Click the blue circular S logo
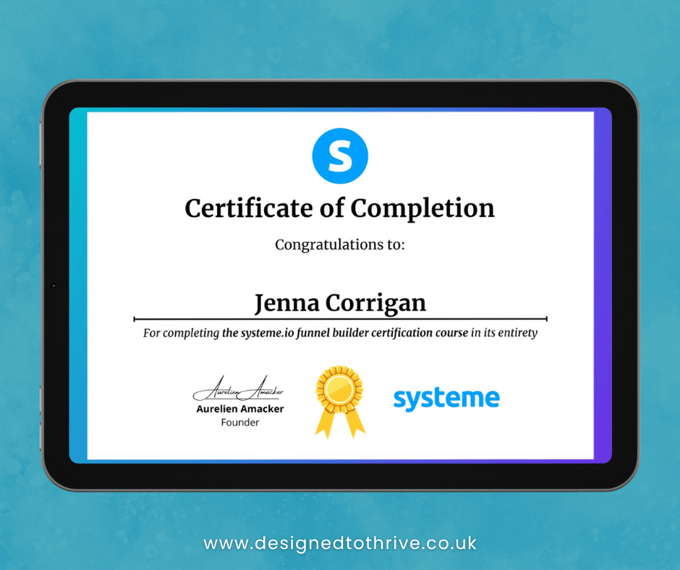Screen dimensions: 680x570 [340, 156]
